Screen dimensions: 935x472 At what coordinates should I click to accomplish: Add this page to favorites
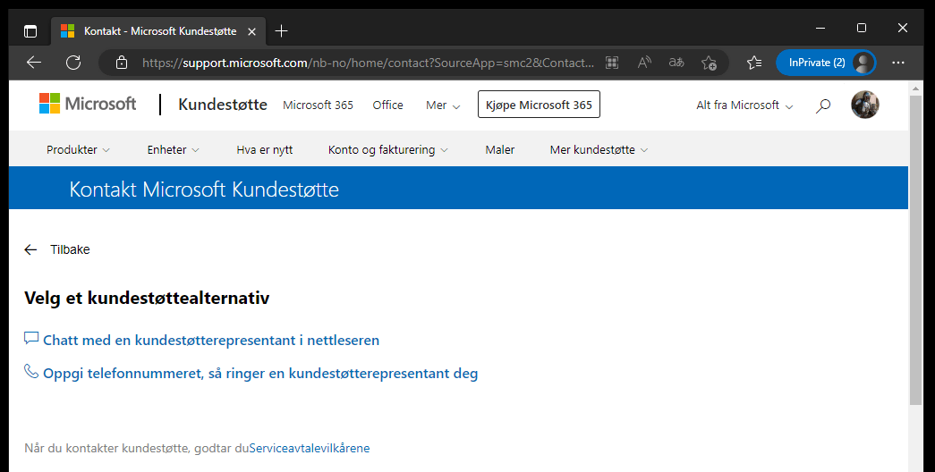709,63
